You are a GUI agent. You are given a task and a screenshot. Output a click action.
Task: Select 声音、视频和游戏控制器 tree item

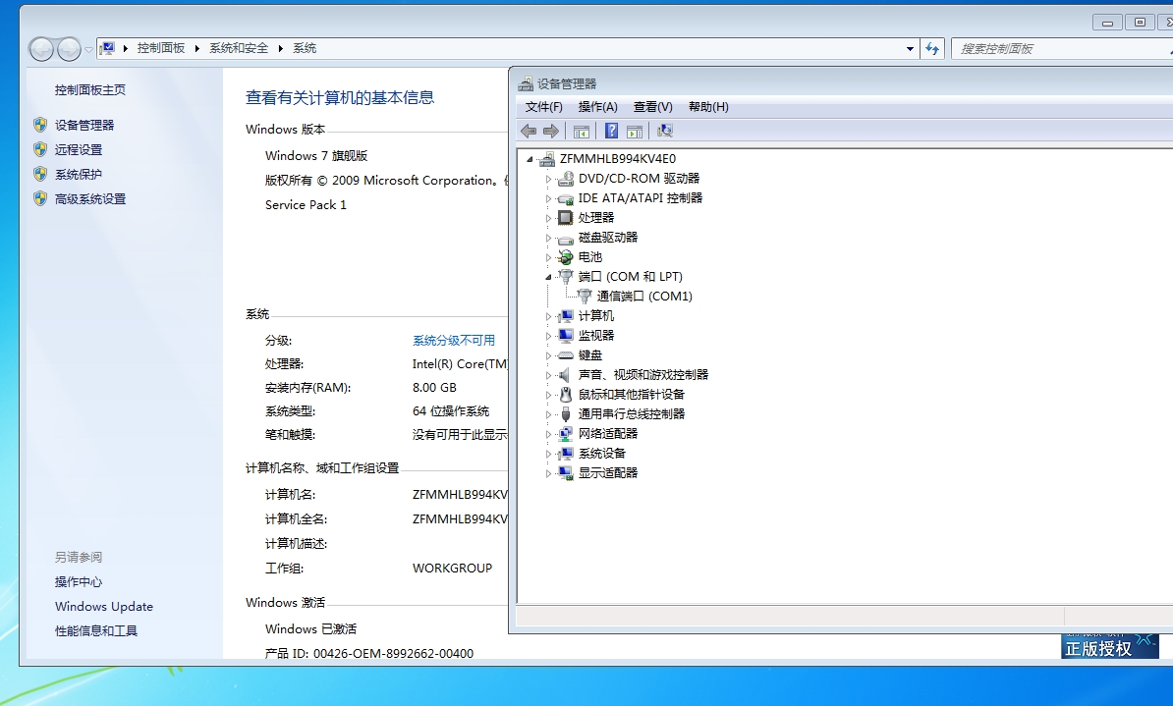[643, 375]
